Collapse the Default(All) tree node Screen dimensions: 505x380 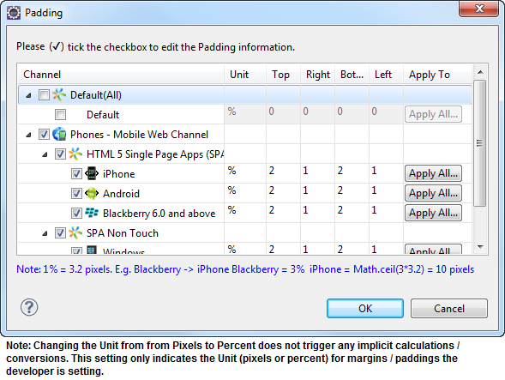pos(28,95)
